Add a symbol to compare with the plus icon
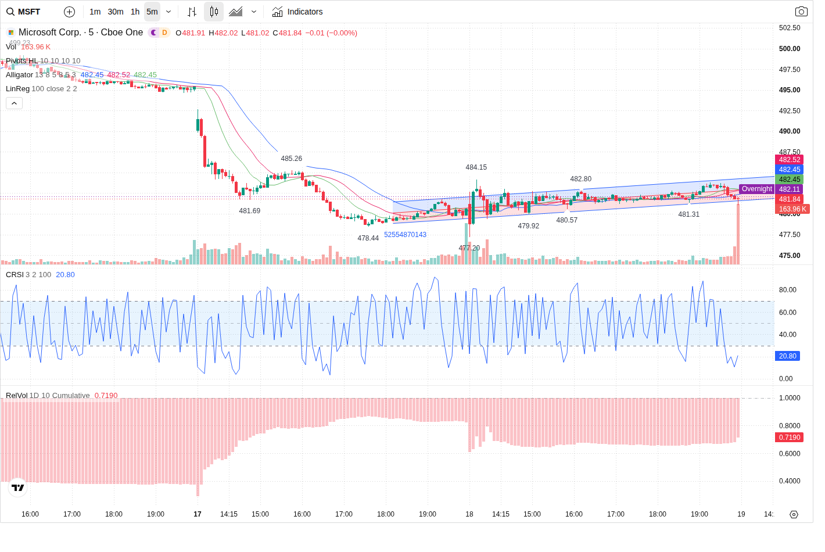 [69, 12]
